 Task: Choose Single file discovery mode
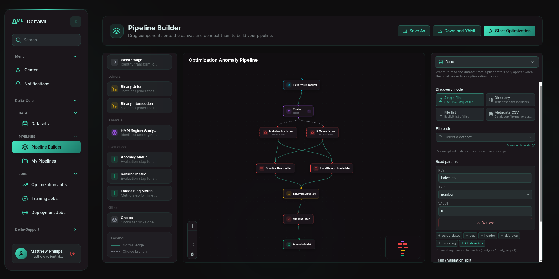[x=460, y=100]
